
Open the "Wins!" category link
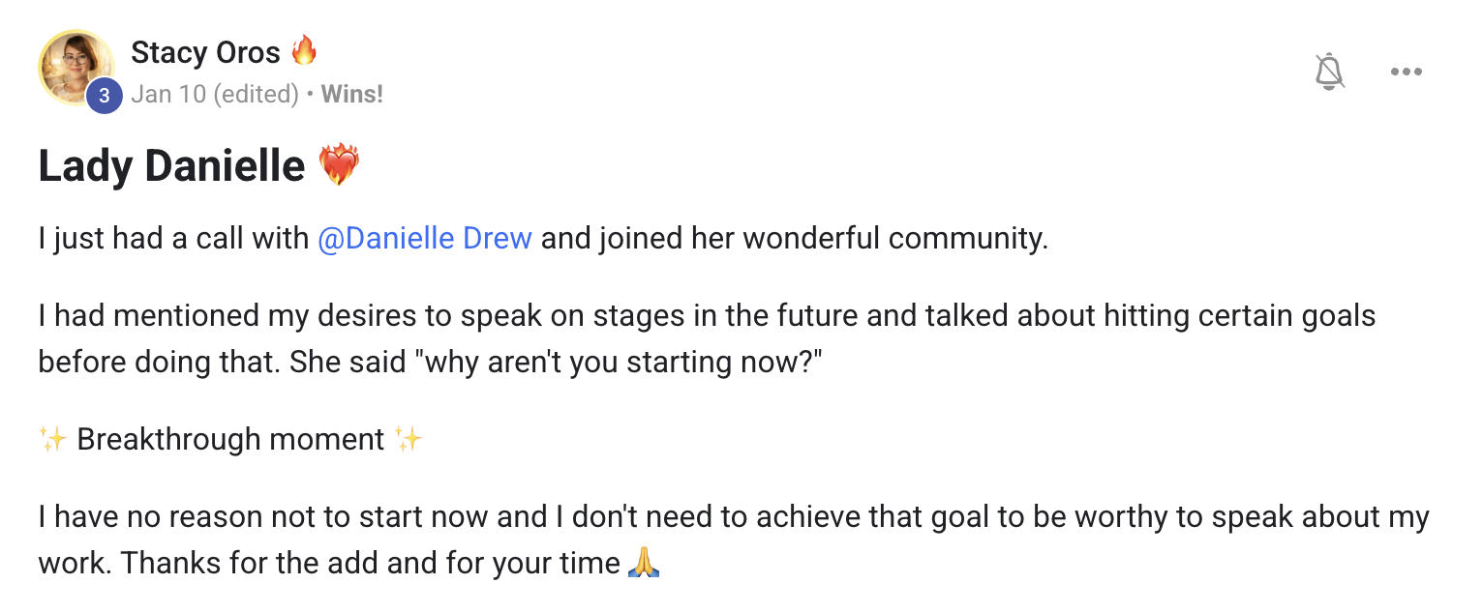tap(352, 94)
